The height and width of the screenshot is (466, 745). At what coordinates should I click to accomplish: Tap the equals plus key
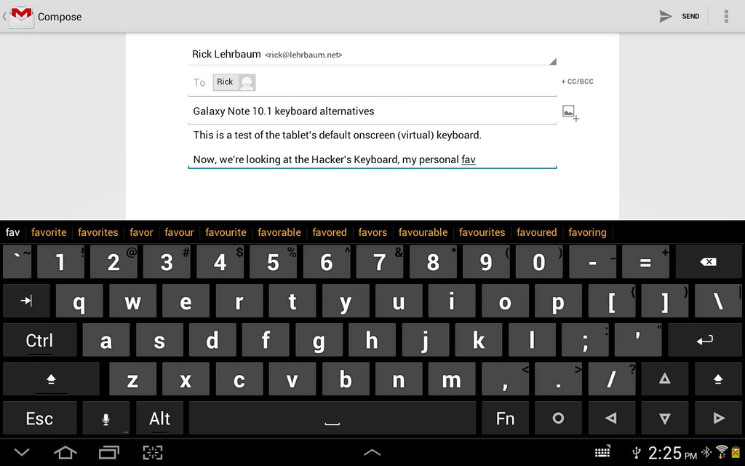pyautogui.click(x=646, y=261)
